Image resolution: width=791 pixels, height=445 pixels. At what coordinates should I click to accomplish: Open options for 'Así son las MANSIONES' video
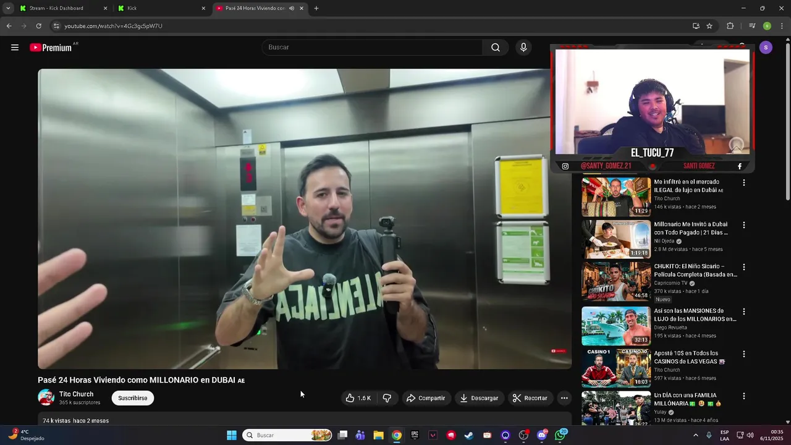(x=744, y=311)
